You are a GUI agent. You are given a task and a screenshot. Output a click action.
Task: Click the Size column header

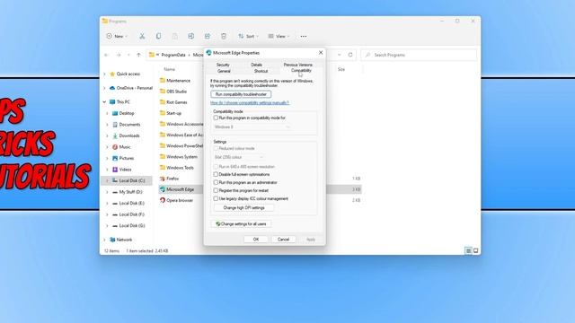341,69
